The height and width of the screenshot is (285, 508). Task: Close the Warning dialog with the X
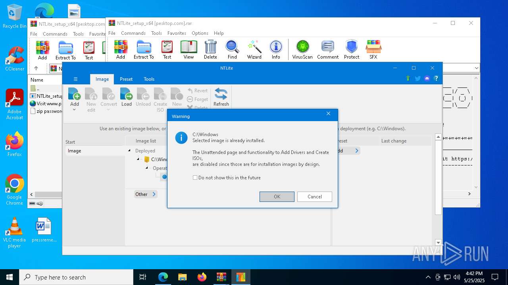[x=328, y=114]
